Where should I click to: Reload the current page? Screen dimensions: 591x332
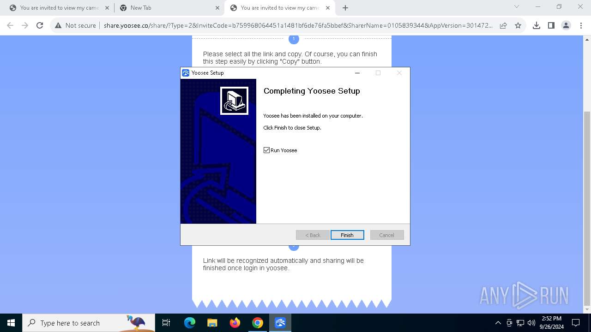(x=40, y=25)
